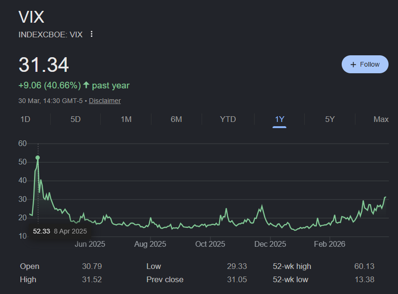Click the 8 Apr 2025 peak marker dot
Screen dimensions: 398x294
[38, 158]
